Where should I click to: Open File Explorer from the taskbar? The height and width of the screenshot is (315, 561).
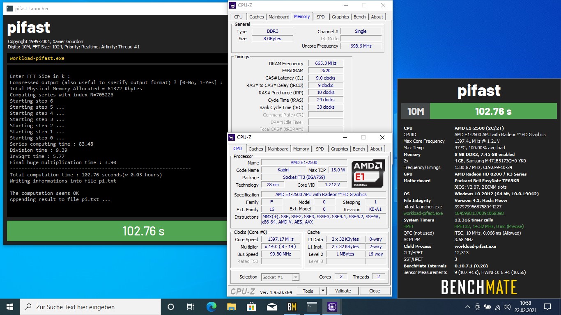231,306
